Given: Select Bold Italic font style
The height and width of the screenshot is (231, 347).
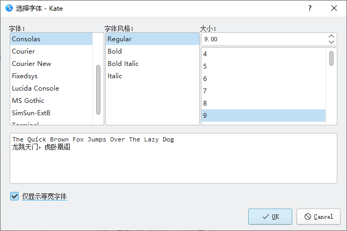Looking at the screenshot, I should click(123, 64).
